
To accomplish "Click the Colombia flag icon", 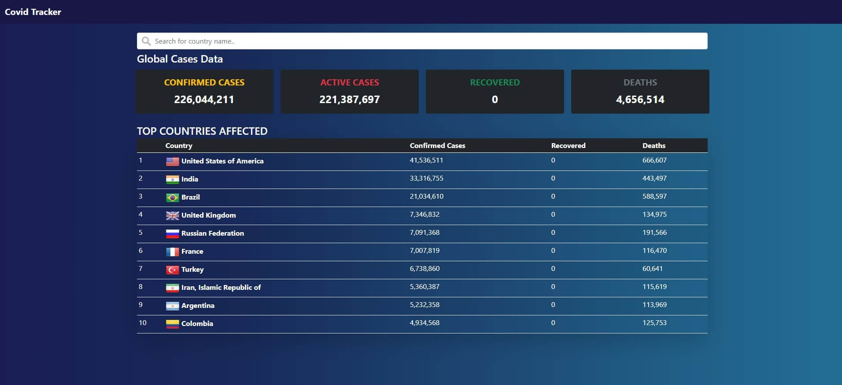I will click(x=172, y=324).
